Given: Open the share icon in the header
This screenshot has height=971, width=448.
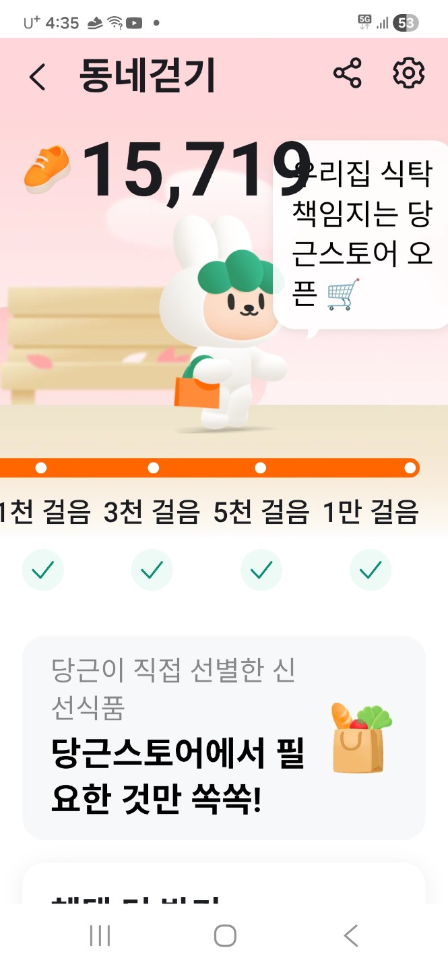Looking at the screenshot, I should (x=348, y=73).
